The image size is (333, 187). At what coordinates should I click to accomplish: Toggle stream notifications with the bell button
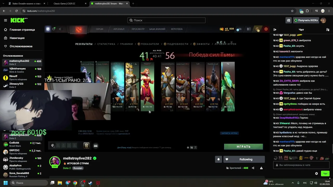[219, 159]
